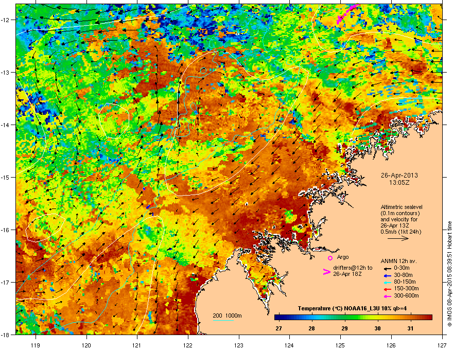This screenshot has height=350, width=453.
Task: Click the latitude axis label "-12"
Action: 5,20
